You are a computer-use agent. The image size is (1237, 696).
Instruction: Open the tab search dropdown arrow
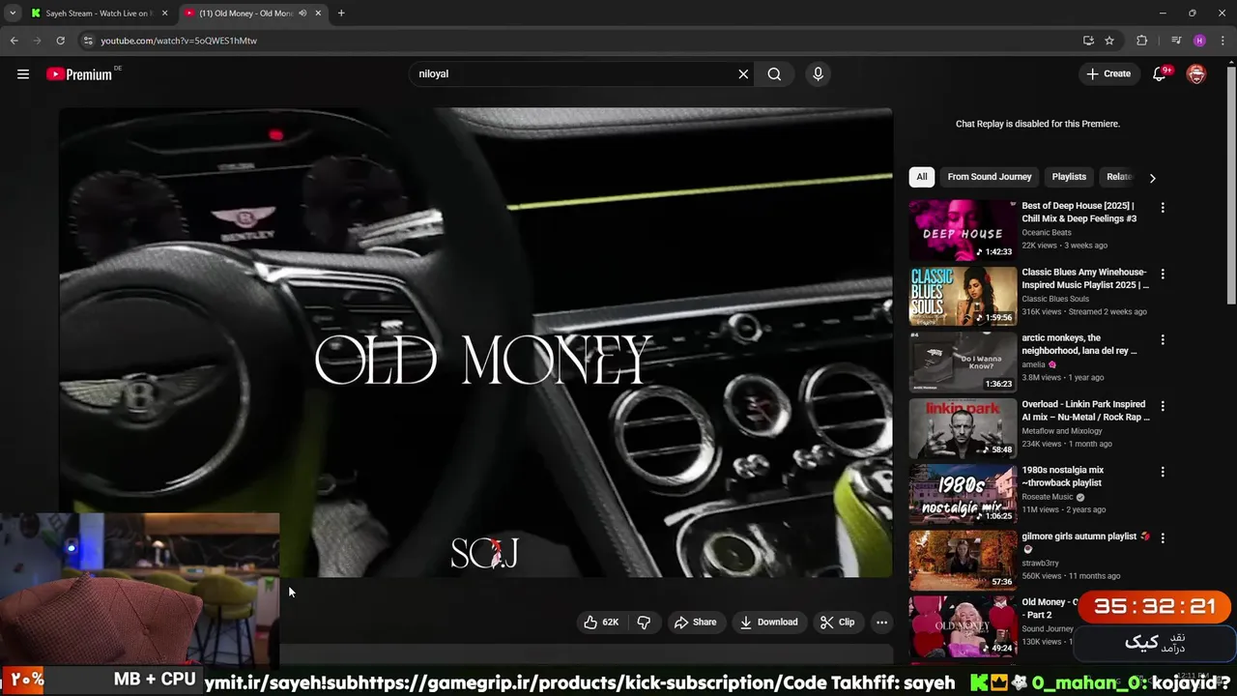tap(13, 14)
